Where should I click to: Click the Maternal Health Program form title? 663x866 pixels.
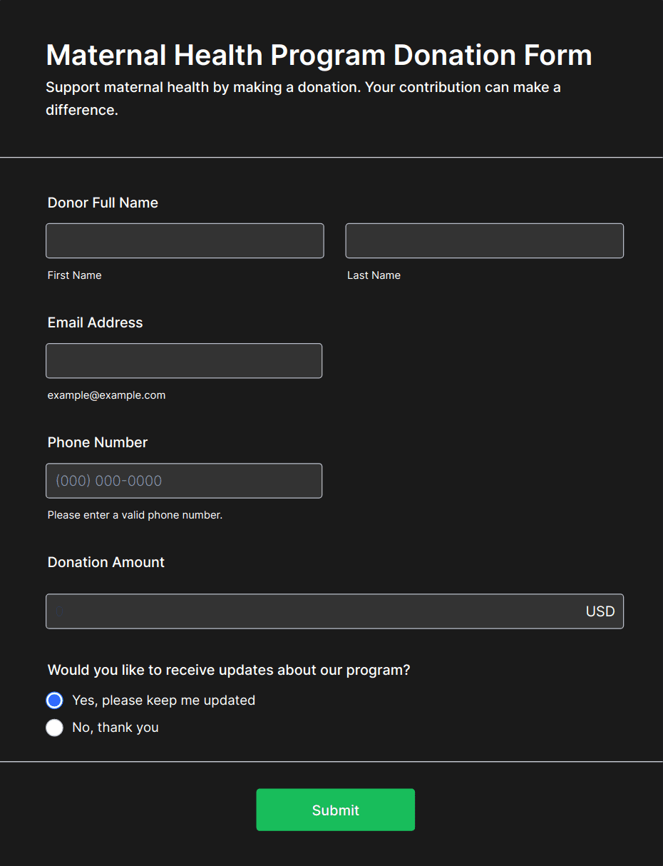pyautogui.click(x=319, y=55)
